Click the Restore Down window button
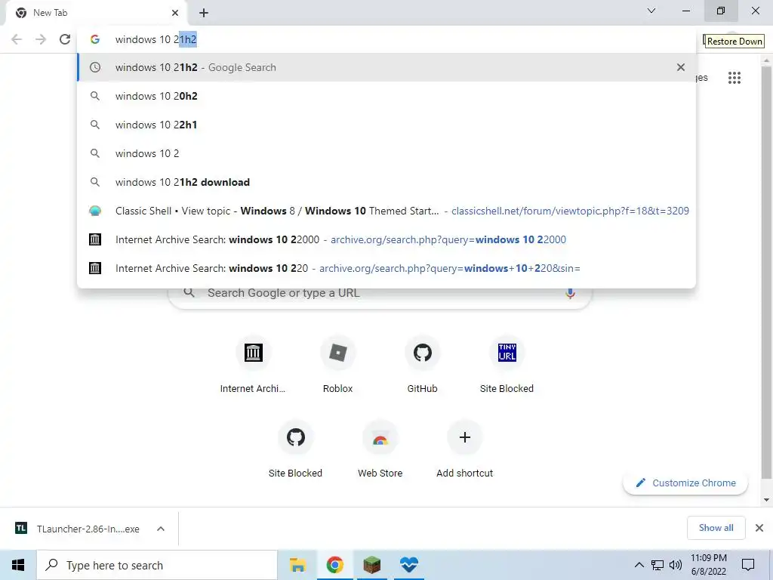Screen dimensions: 773x580 [721, 11]
